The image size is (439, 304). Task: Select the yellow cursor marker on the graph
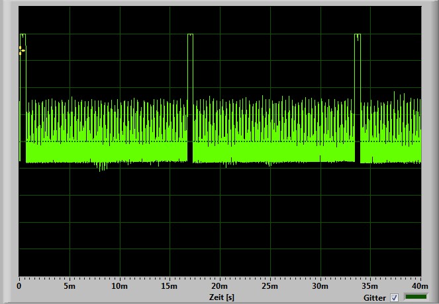point(21,50)
